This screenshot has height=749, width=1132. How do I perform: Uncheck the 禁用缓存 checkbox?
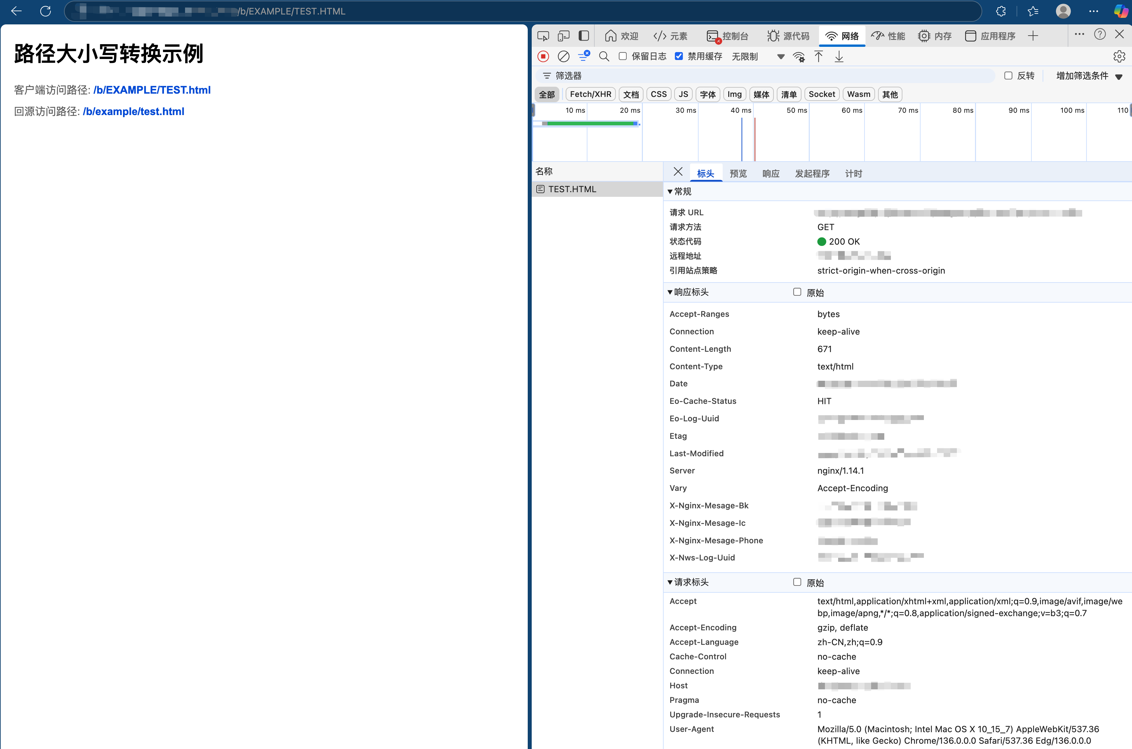click(x=678, y=56)
